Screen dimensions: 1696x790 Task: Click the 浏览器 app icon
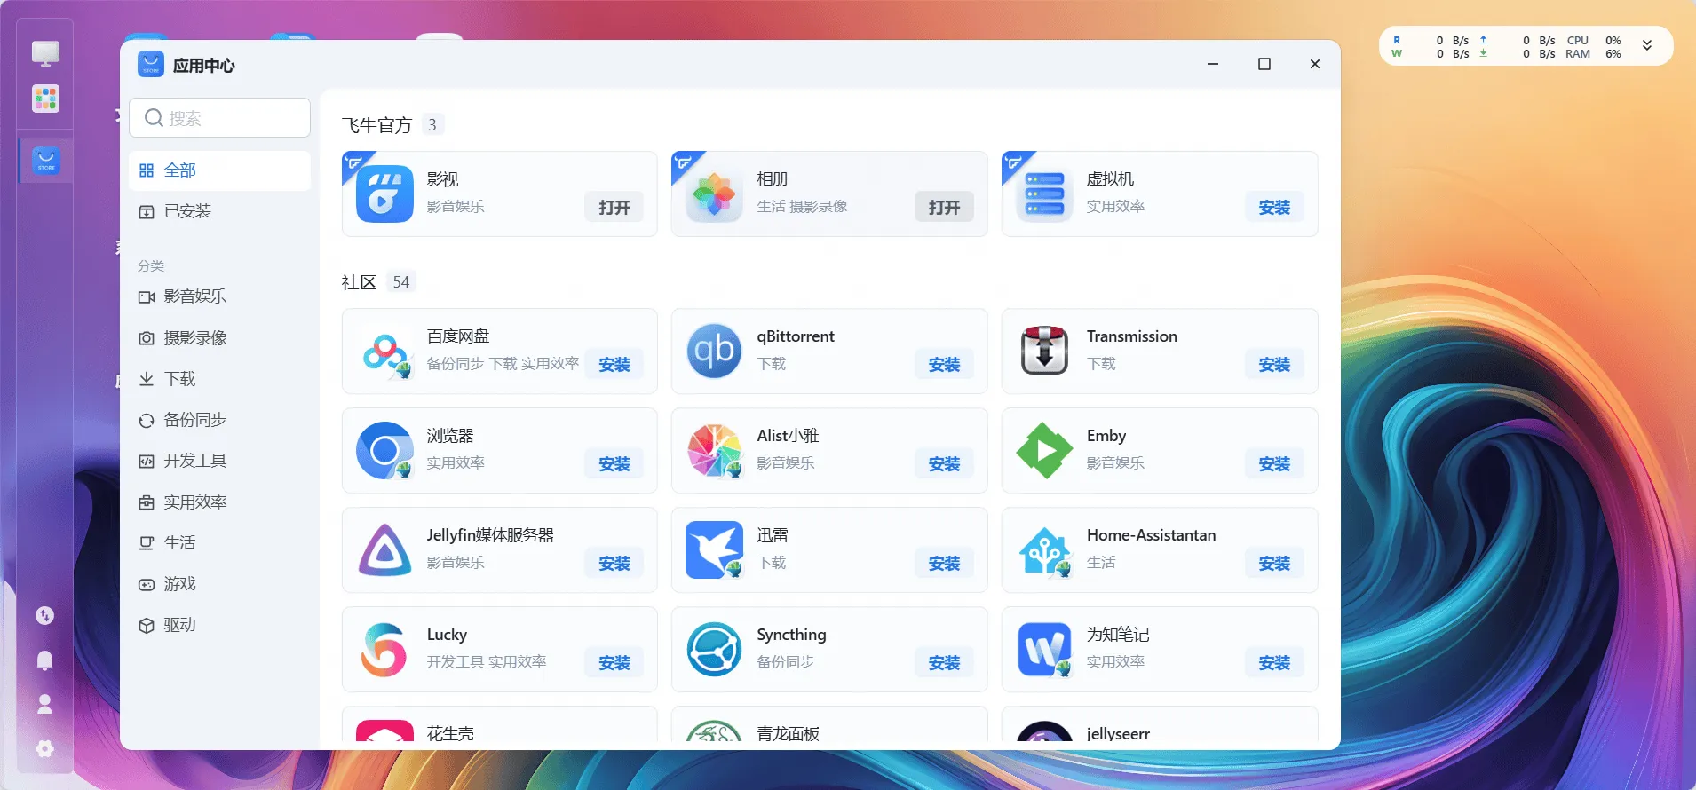[x=384, y=451]
